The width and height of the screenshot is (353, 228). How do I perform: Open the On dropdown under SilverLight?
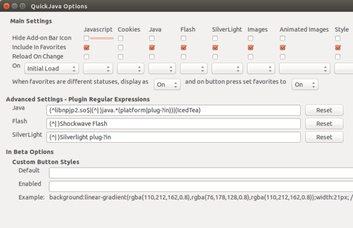(x=227, y=69)
